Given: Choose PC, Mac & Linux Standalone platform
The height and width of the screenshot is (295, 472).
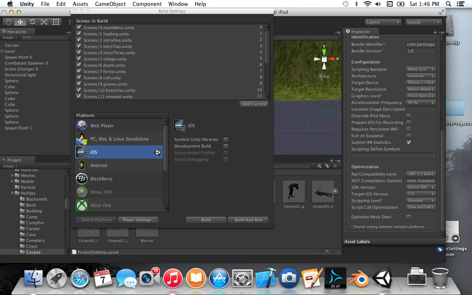Looking at the screenshot, I should (x=119, y=139).
